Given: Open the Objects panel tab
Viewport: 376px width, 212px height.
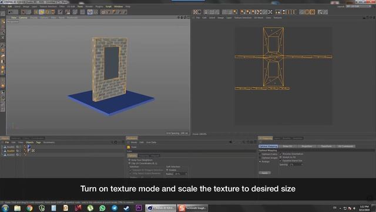Looking at the screenshot, I should [5, 138].
